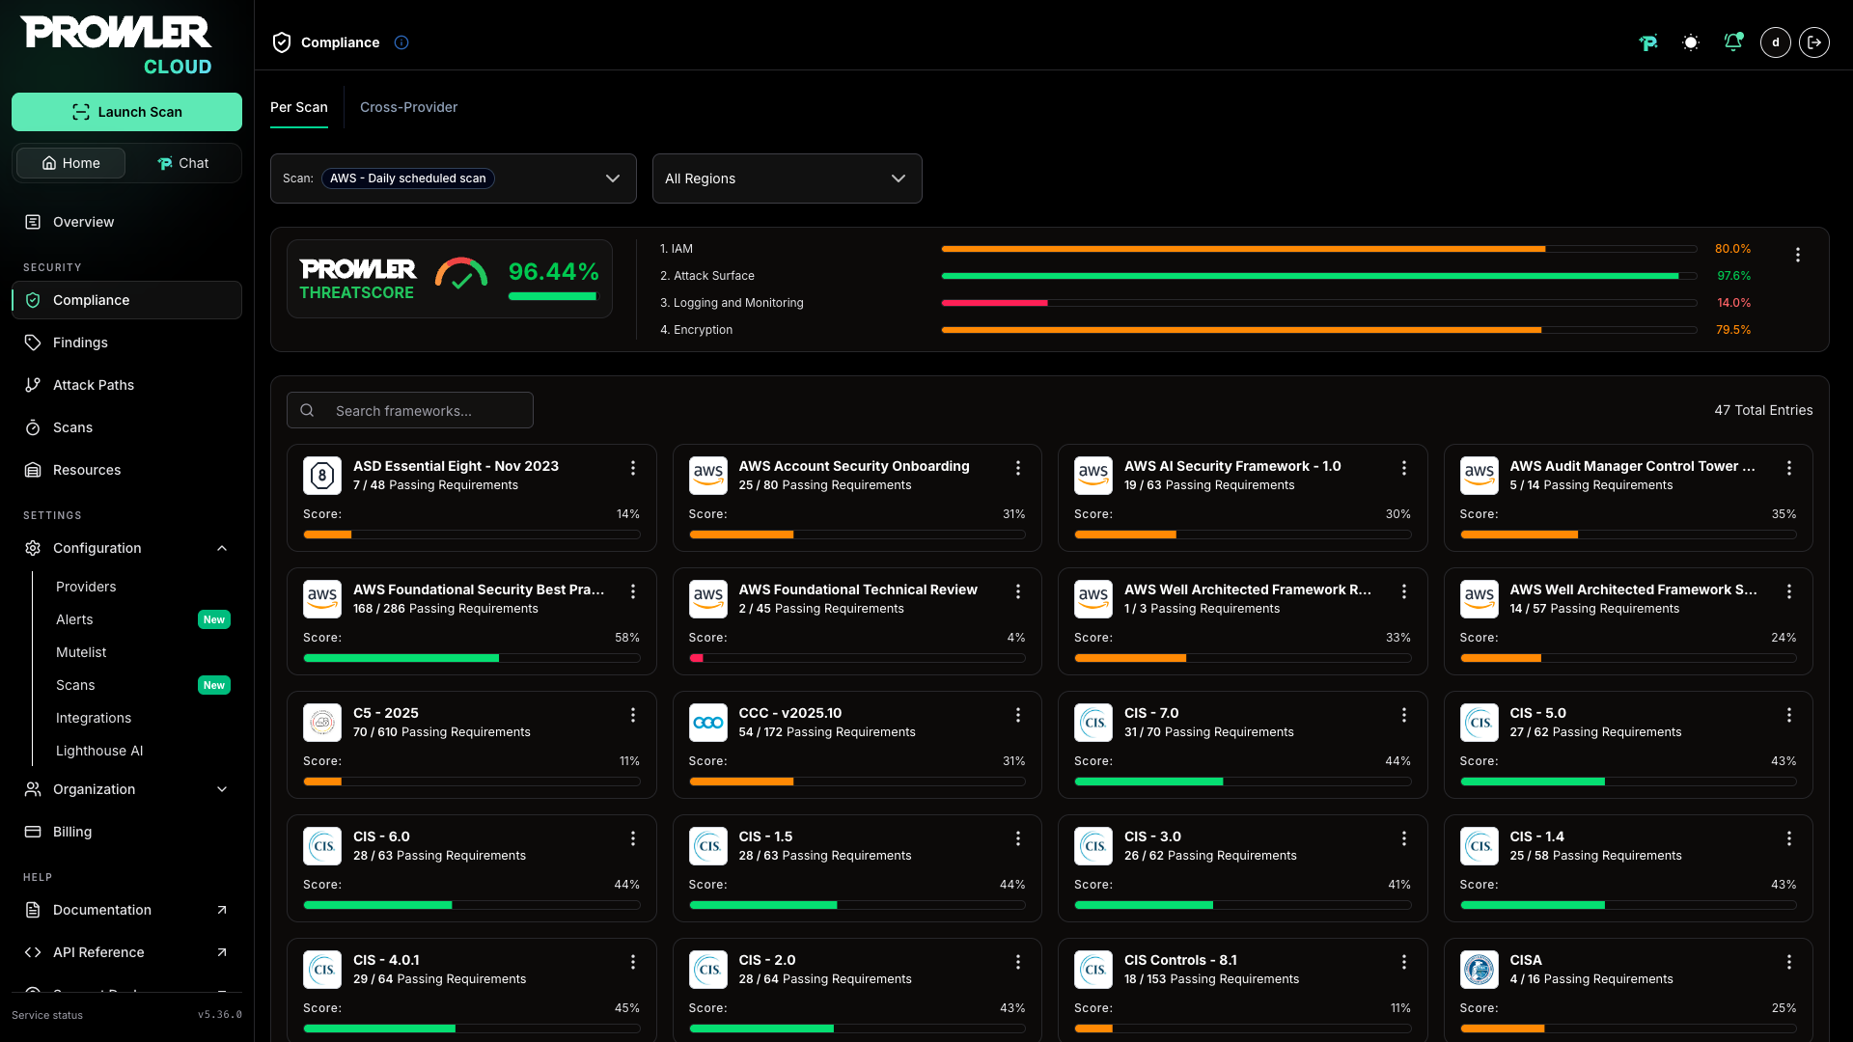Open options for CIS - 7.0 card
Screen dimensions: 1853x1042
(x=1404, y=715)
